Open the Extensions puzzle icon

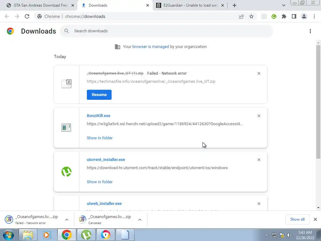point(284,16)
